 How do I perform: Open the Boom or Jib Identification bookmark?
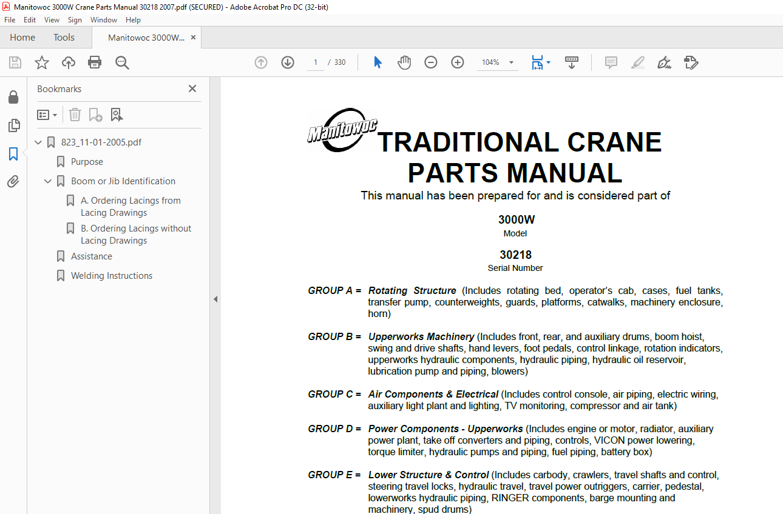(x=123, y=181)
